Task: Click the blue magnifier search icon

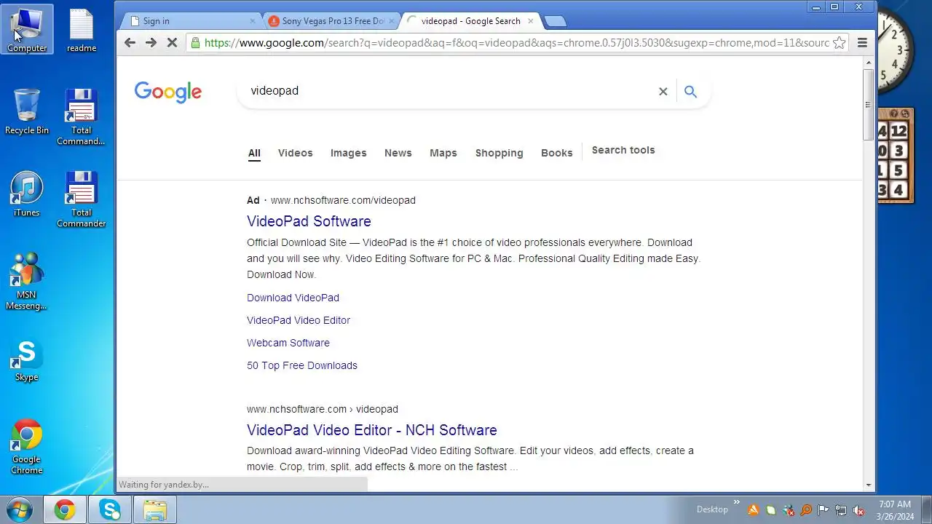Action: click(690, 91)
